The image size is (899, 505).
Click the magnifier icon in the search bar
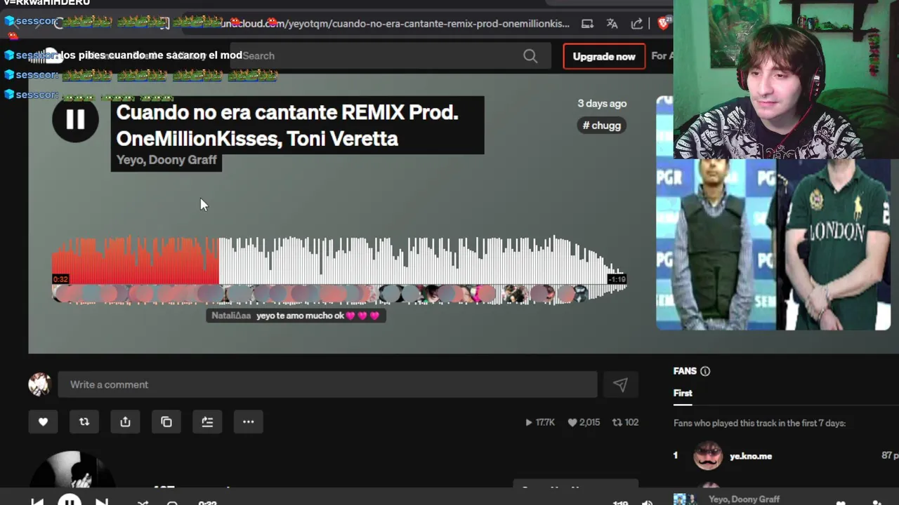(530, 55)
